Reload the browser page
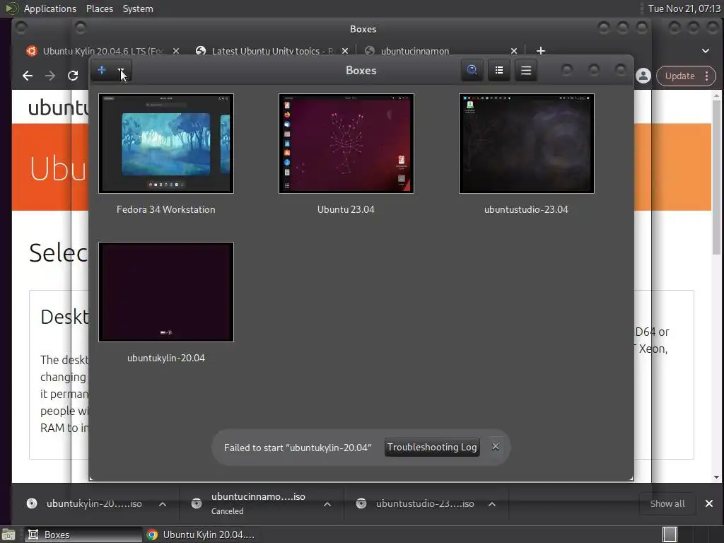 (x=73, y=76)
